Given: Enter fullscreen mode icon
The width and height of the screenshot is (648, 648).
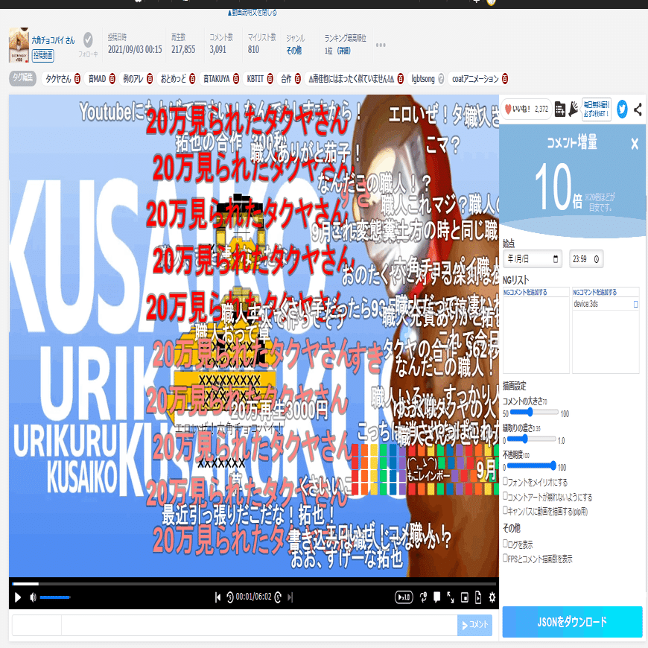Looking at the screenshot, I should pos(451,597).
